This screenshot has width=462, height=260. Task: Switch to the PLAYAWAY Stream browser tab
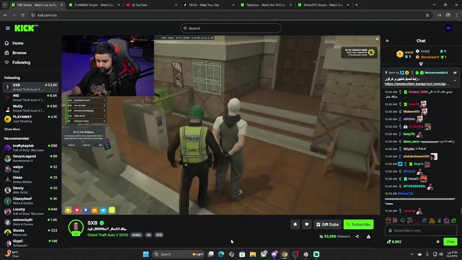(94, 5)
